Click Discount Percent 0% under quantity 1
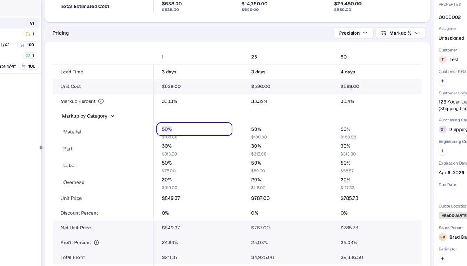This screenshot has height=266, width=467. point(165,213)
